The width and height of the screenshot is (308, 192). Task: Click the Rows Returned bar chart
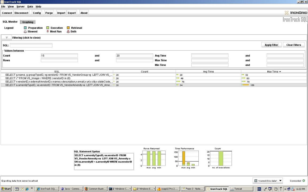(154, 158)
